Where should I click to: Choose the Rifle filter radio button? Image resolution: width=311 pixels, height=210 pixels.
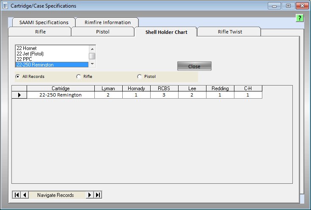[79, 77]
